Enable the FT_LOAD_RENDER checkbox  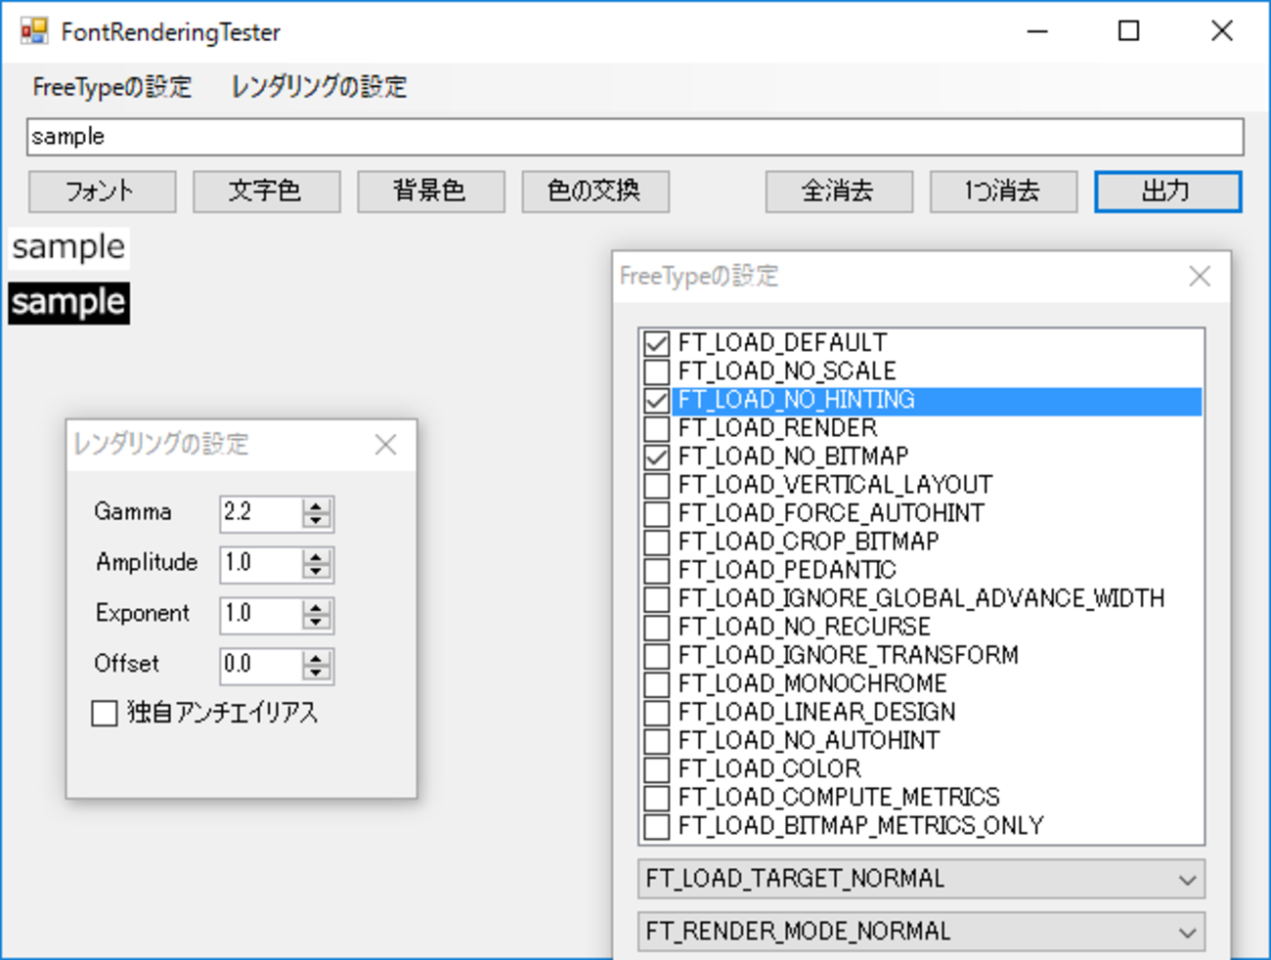[x=657, y=428]
